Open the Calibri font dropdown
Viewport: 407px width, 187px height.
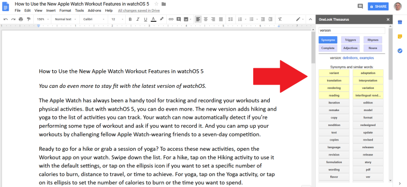click(x=94, y=19)
